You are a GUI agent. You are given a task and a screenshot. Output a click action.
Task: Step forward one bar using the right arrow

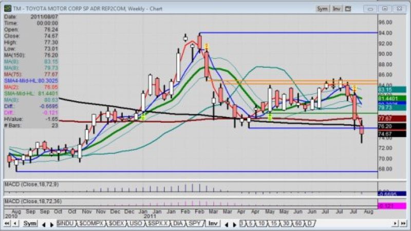pos(396,223)
